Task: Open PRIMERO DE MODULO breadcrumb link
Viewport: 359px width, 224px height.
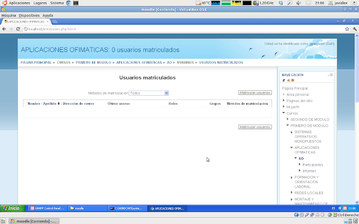Action: tap(94, 62)
